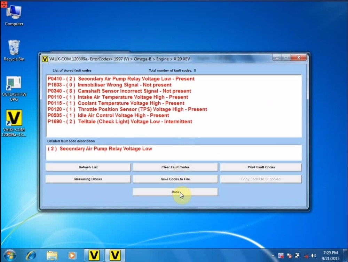Select the OCFLASH FW UPG shortcut
The width and height of the screenshot is (348, 262).
pyautogui.click(x=14, y=88)
